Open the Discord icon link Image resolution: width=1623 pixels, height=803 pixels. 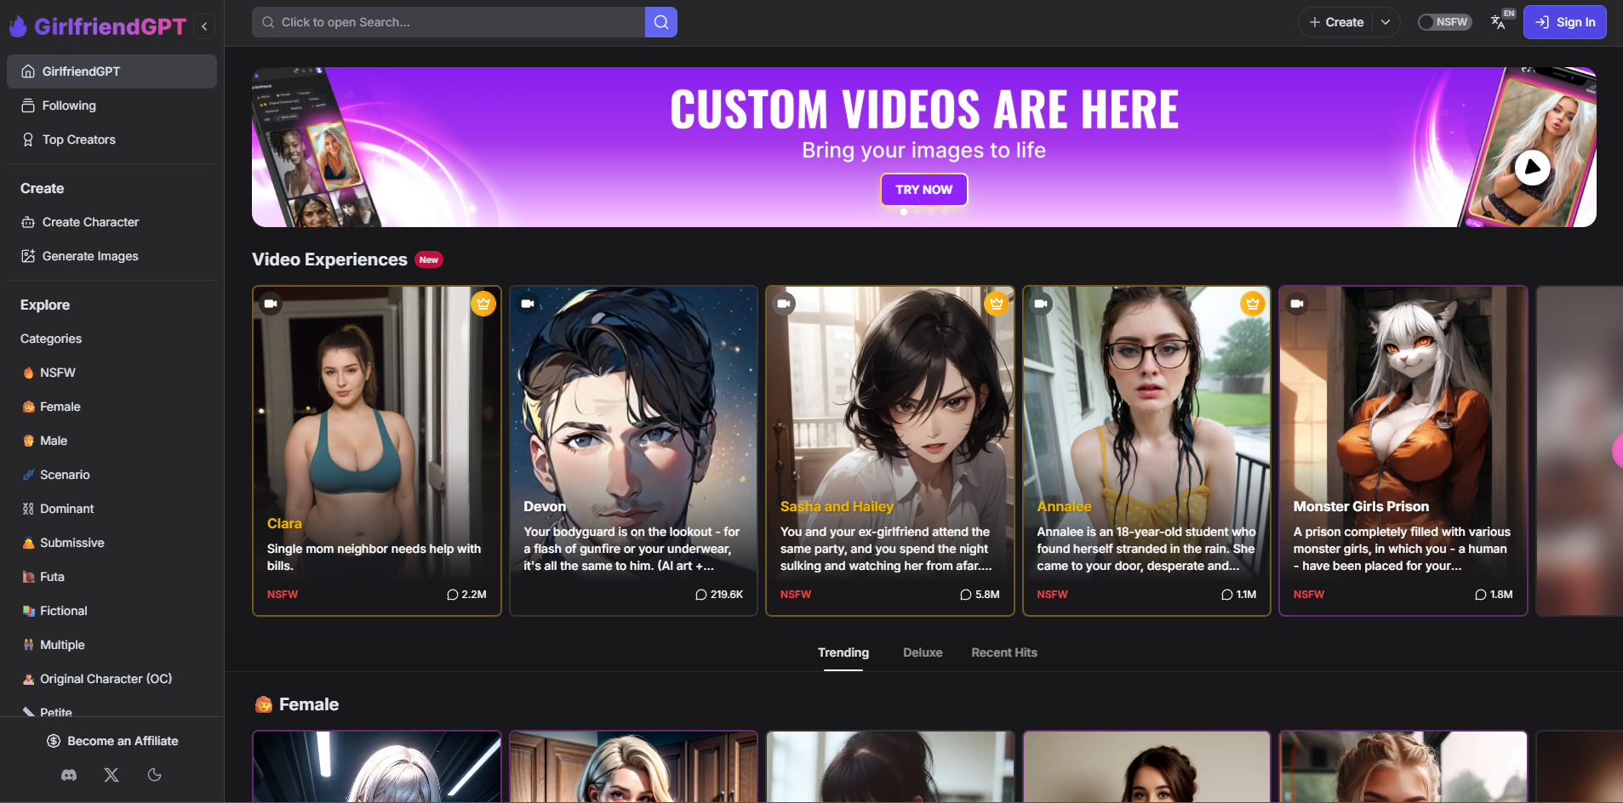[69, 775]
